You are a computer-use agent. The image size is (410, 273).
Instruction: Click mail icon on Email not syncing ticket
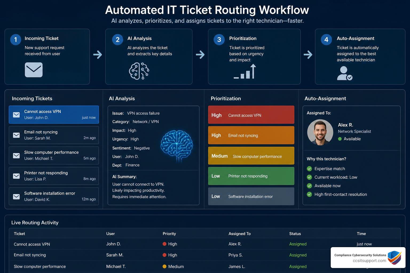pyautogui.click(x=16, y=135)
